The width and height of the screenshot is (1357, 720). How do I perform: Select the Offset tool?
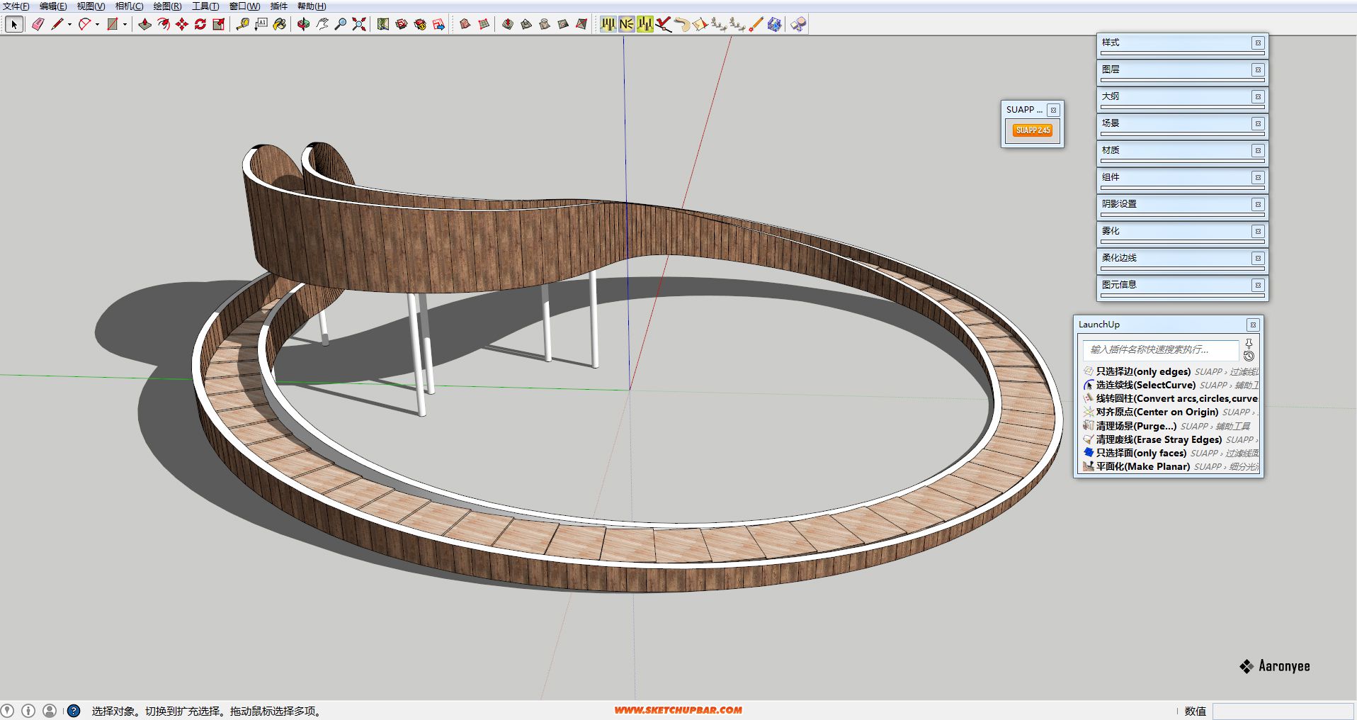(x=163, y=24)
